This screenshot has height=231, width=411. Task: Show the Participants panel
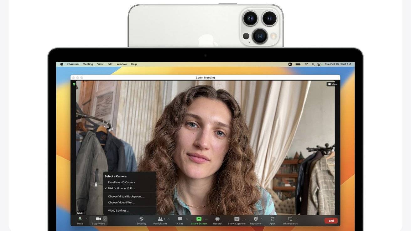click(x=160, y=220)
